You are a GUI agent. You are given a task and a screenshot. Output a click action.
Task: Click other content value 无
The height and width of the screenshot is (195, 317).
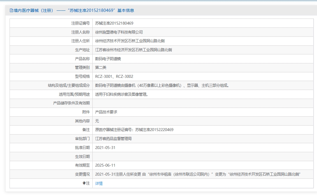pyautogui.click(x=97, y=121)
